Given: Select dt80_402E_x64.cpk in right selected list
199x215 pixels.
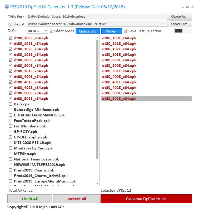Looking at the screenshot, I should (146, 88).
